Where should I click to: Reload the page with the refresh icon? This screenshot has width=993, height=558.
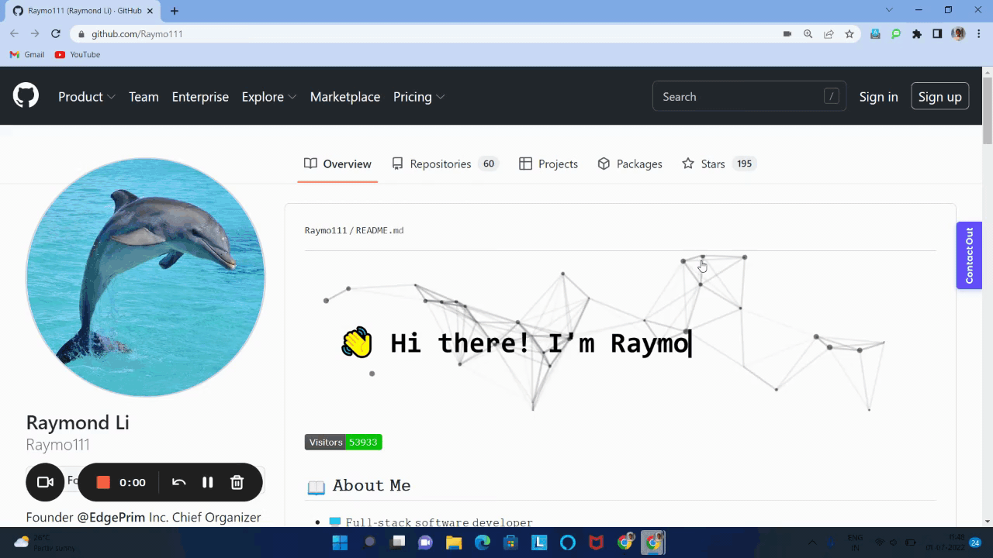(x=55, y=34)
